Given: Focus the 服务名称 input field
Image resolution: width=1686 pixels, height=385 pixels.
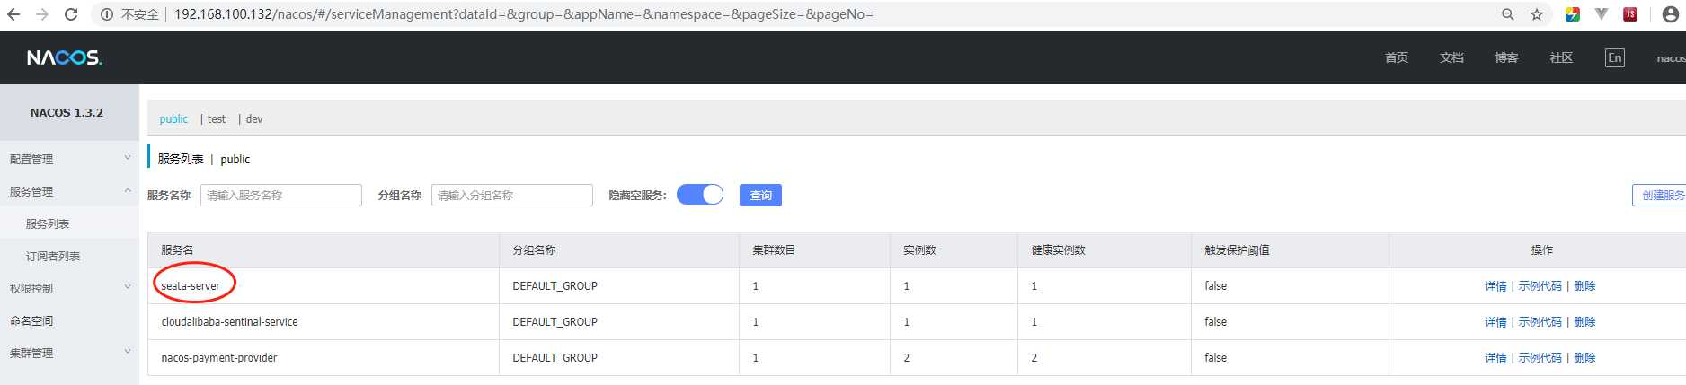Looking at the screenshot, I should [x=281, y=195].
